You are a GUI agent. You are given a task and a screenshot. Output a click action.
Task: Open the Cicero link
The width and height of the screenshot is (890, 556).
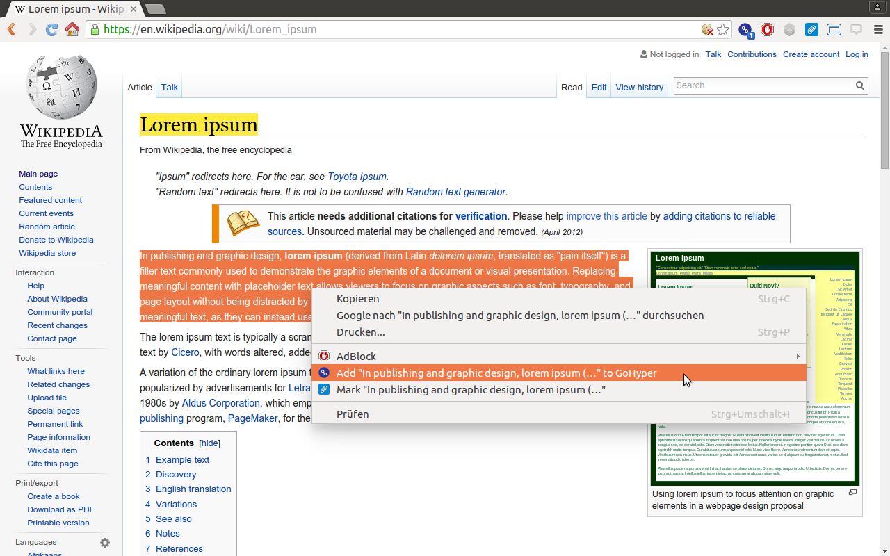coord(185,352)
